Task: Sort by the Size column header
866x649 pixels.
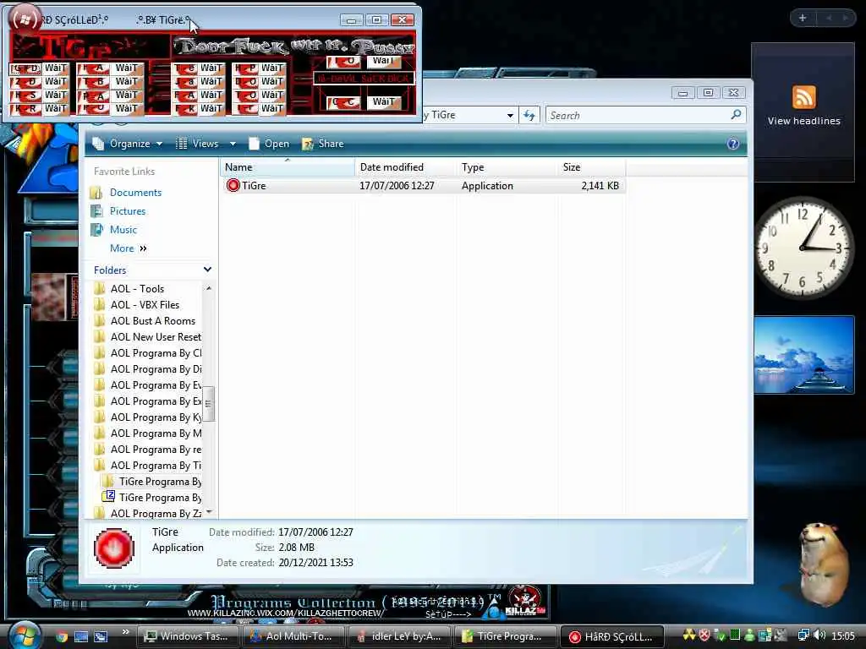Action: pyautogui.click(x=591, y=167)
